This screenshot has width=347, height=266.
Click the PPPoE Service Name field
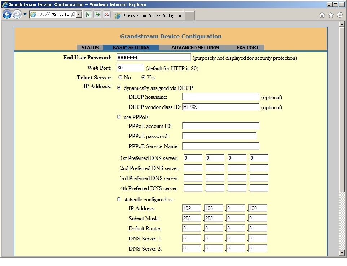[x=221, y=146]
